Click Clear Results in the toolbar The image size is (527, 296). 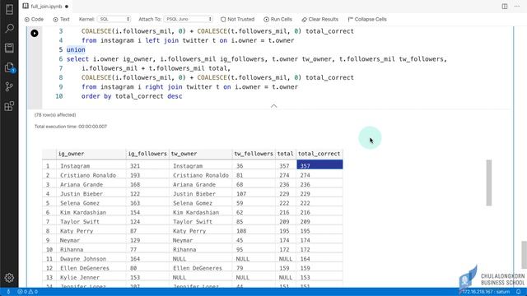320,19
